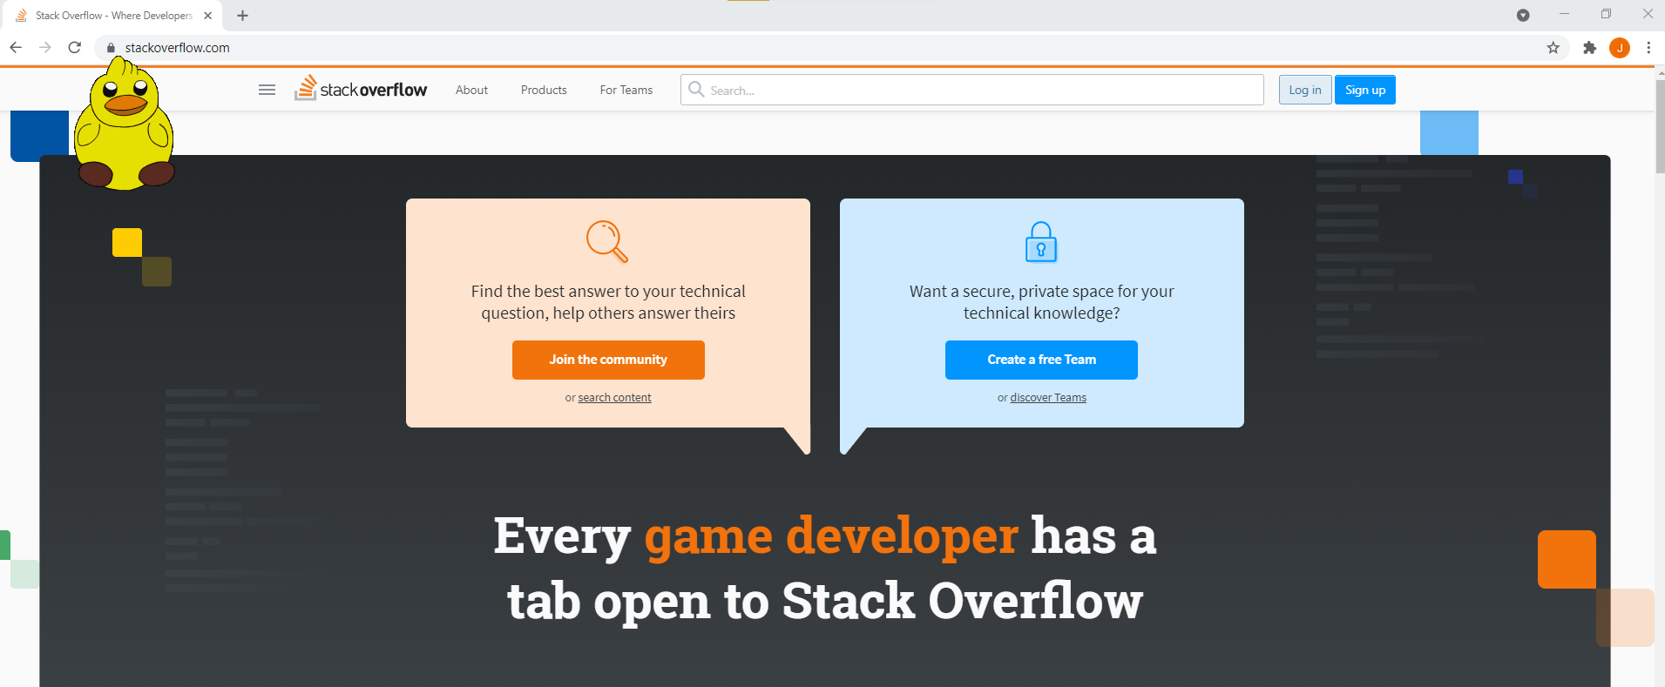The height and width of the screenshot is (687, 1665).
Task: Open the Chrome profile avatar J
Action: point(1620,48)
